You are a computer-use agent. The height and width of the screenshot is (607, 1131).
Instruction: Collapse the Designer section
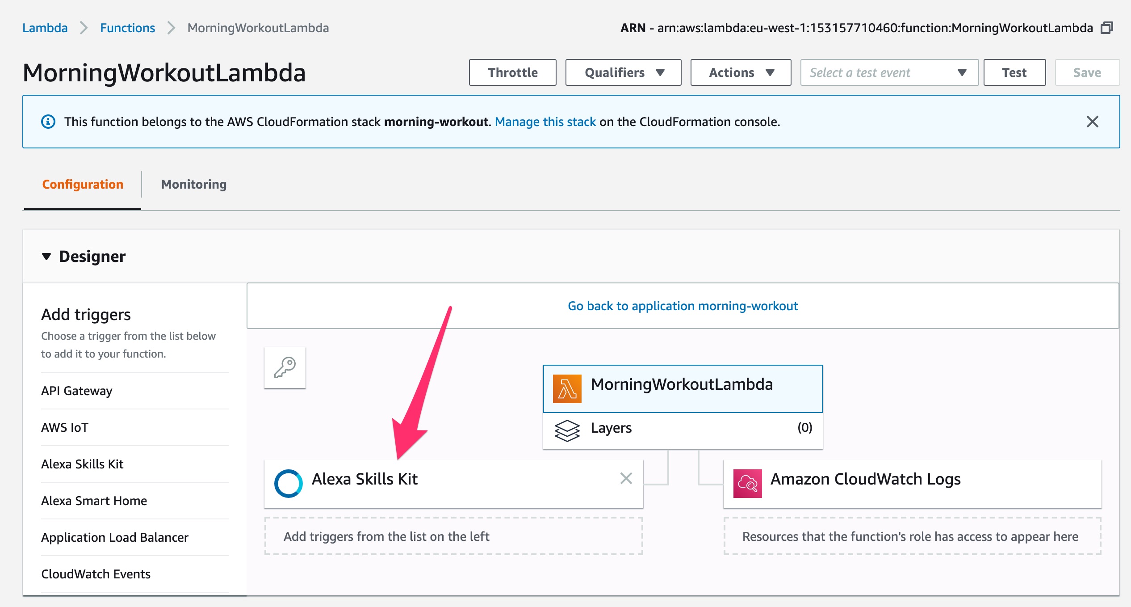click(x=46, y=257)
